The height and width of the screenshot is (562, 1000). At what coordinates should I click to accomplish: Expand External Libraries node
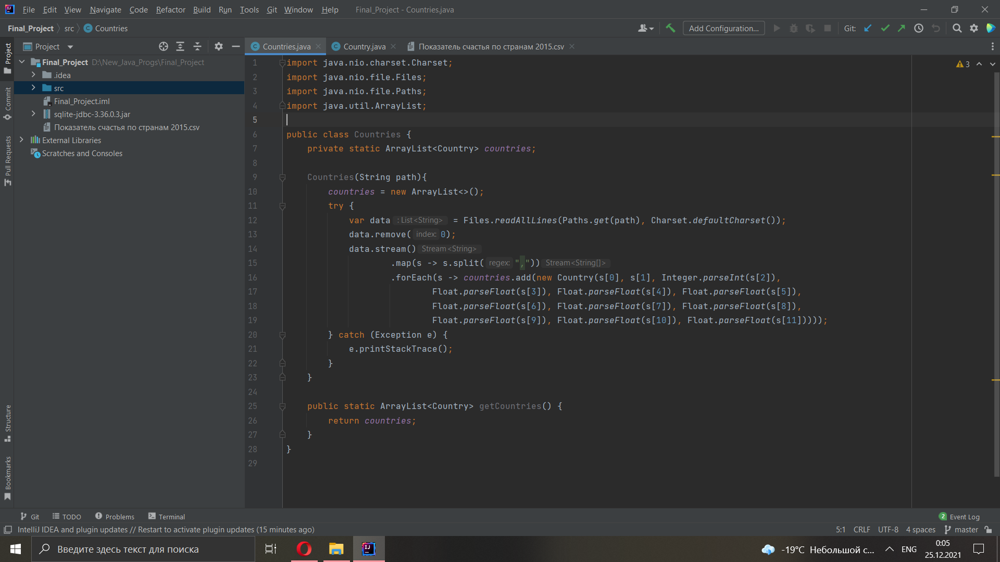[x=21, y=140]
